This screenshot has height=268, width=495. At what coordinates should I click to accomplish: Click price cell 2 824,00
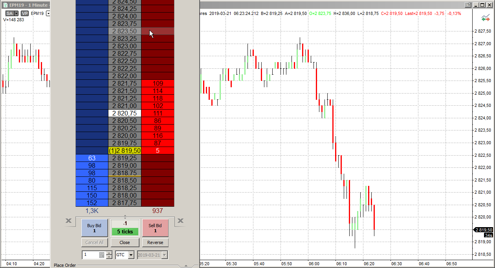[x=125, y=16]
